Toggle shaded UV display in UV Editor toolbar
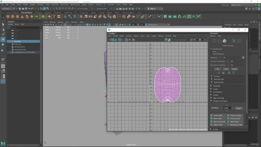 (x=113, y=40)
